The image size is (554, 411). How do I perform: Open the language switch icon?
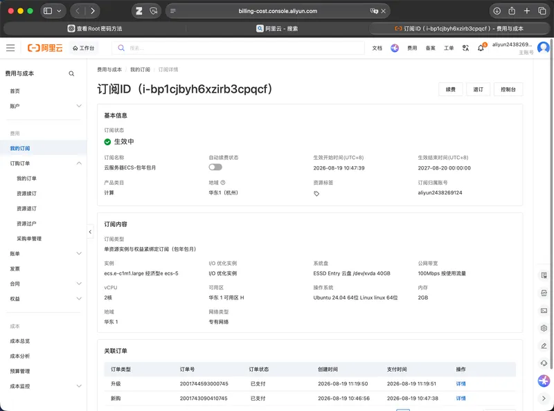(x=465, y=48)
